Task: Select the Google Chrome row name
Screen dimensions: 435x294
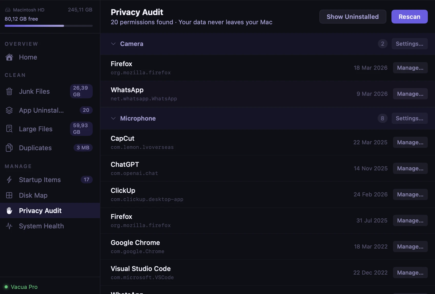Action: [x=135, y=243]
